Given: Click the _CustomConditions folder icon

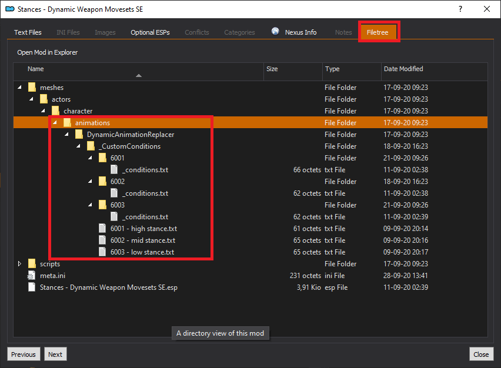Looking at the screenshot, I should [91, 146].
